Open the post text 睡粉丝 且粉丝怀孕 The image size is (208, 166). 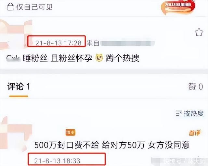58,58
